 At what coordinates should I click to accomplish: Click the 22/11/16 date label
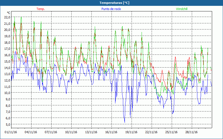151,132
